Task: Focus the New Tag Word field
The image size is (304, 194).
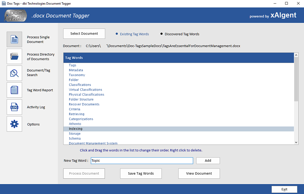Action: (142, 161)
